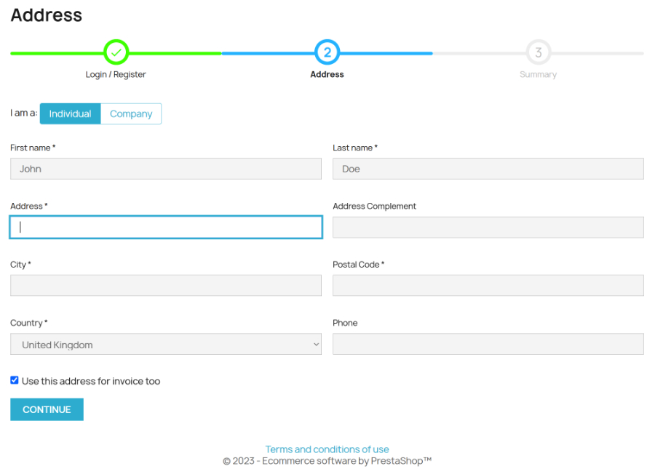Click the step 3 Summary circle icon
Image resolution: width=655 pixels, height=469 pixels.
[539, 52]
